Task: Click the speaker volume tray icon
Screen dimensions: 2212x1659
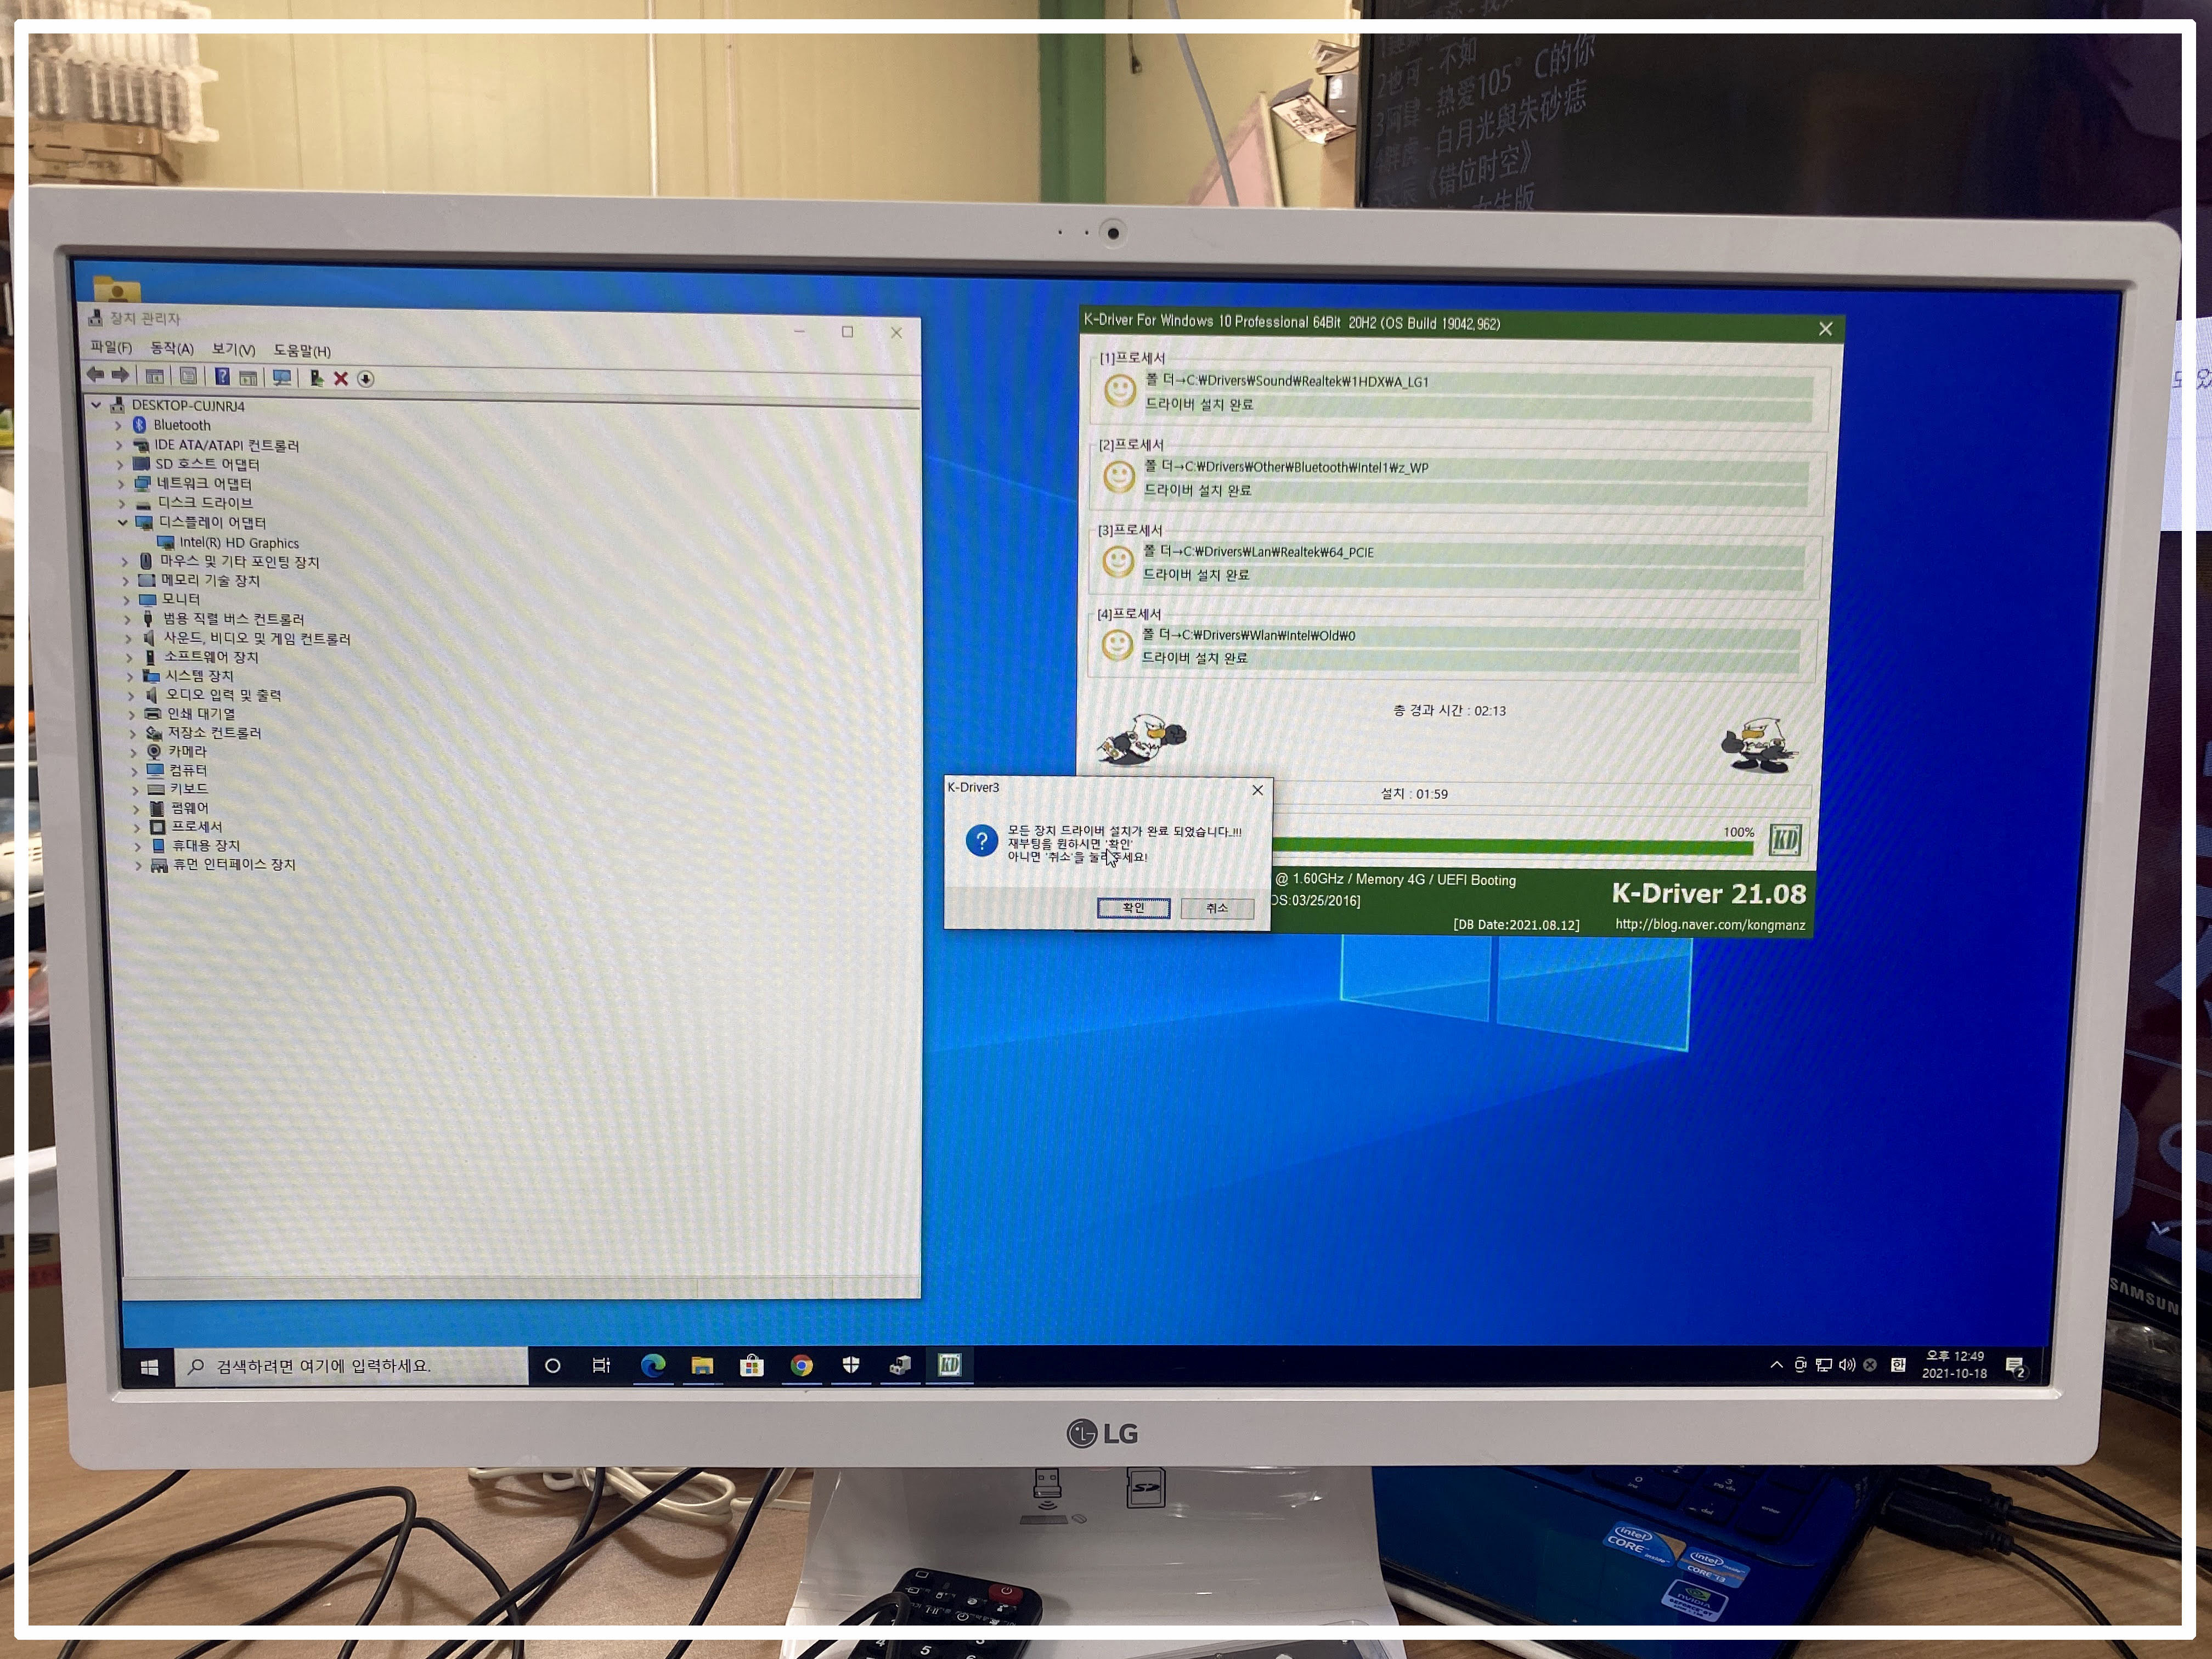Action: tap(1846, 1365)
